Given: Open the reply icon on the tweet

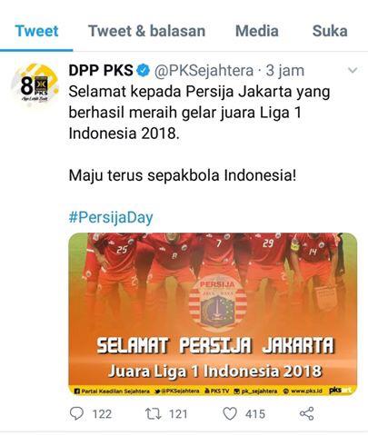Looking at the screenshot, I should click(x=76, y=413).
